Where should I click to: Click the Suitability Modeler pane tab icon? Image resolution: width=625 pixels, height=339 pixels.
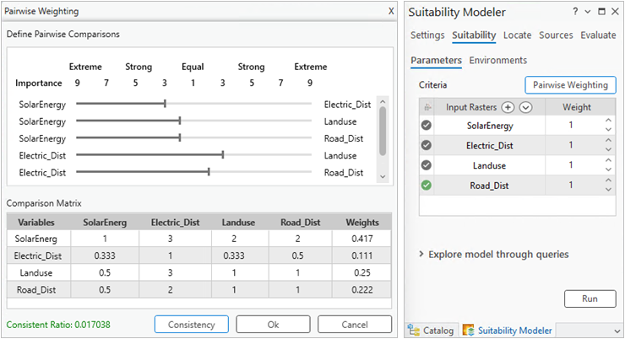tap(468, 331)
